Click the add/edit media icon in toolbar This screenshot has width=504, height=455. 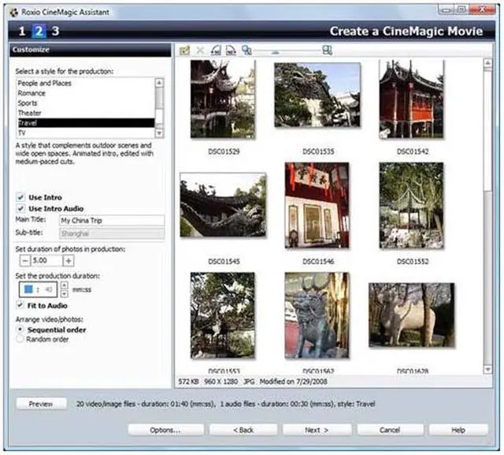tap(184, 50)
